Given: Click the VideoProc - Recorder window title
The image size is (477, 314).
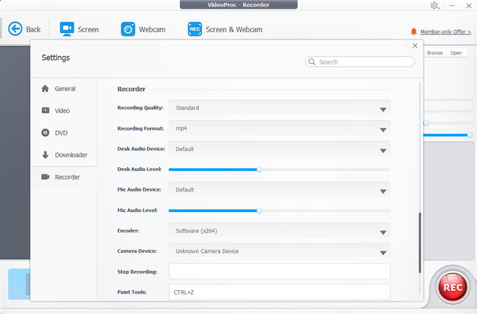Looking at the screenshot, I should coord(238,5).
